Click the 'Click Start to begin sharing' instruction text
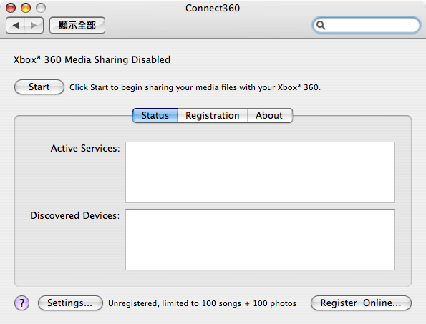 click(x=195, y=87)
